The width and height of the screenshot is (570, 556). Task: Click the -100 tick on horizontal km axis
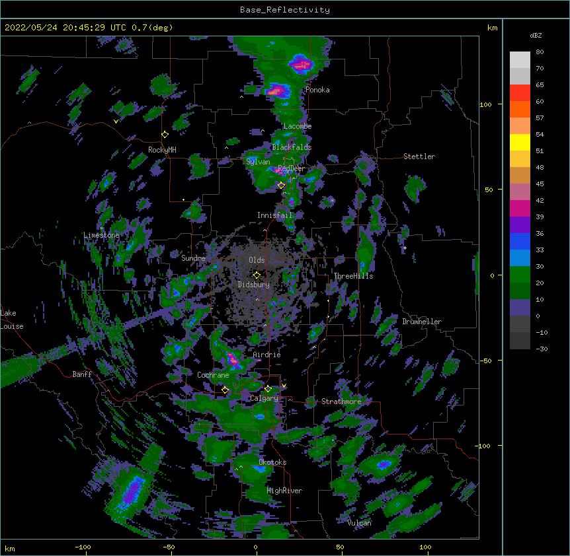pyautogui.click(x=83, y=547)
